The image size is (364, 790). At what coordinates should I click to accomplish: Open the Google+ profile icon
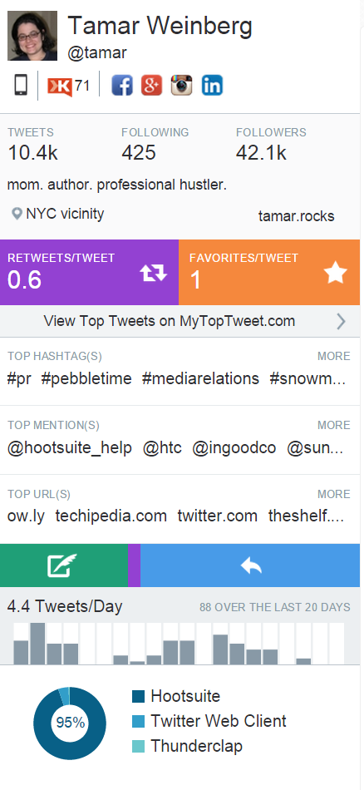click(151, 85)
